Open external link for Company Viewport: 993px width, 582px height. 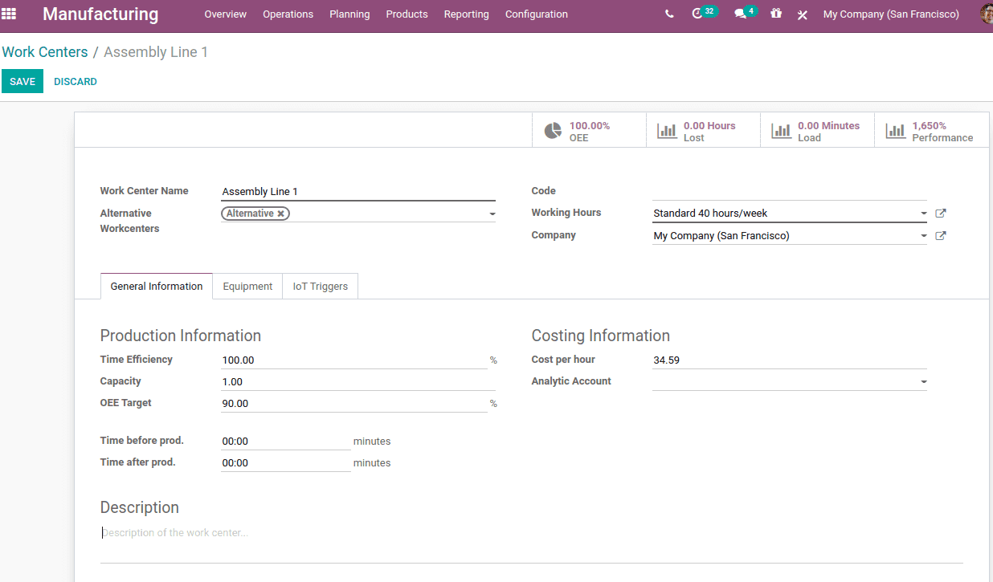(941, 236)
